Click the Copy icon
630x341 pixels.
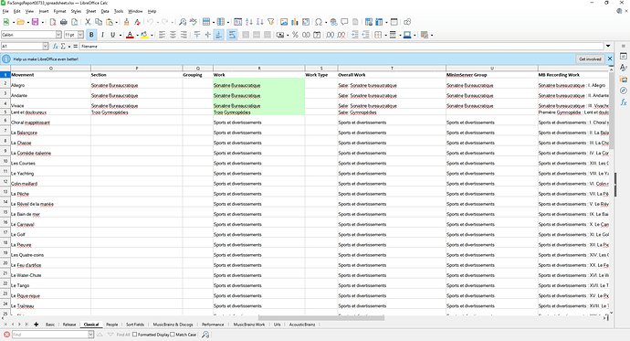(x=99, y=22)
